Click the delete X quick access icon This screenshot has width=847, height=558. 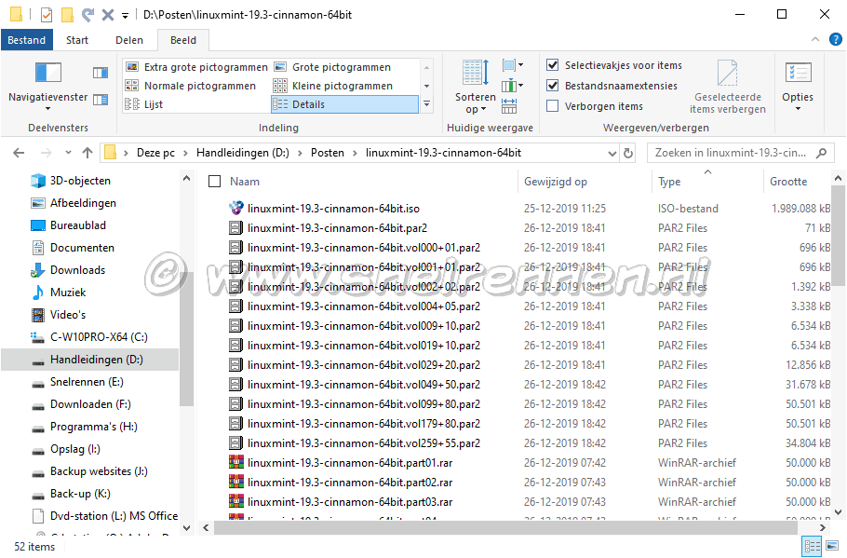108,15
